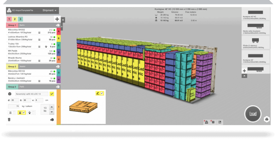Add a new cargo space with plus
The width and height of the screenshot is (276, 141).
pos(244,71)
